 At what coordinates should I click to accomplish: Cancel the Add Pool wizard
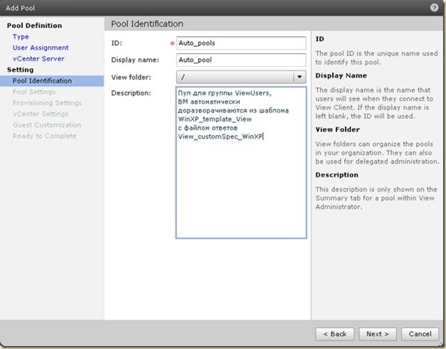(x=420, y=334)
